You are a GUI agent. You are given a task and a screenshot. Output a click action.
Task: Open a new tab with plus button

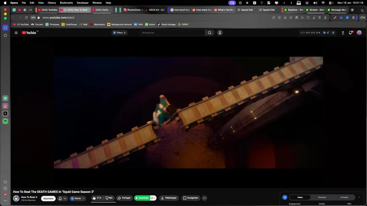click(352, 10)
